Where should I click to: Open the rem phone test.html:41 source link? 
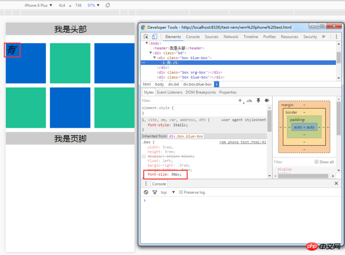tap(242, 142)
